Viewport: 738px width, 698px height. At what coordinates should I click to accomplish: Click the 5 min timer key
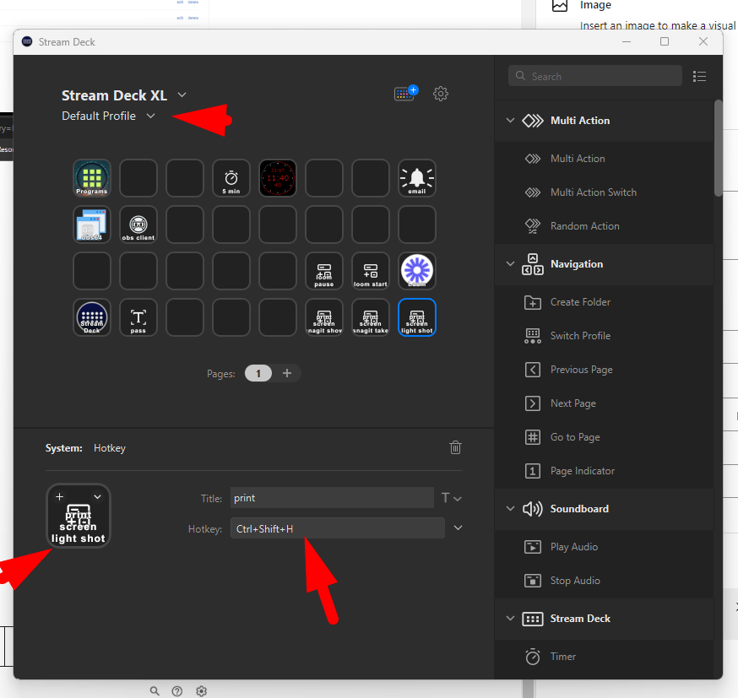point(231,178)
